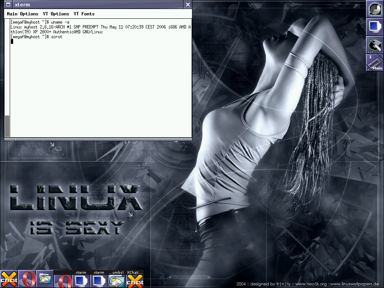Click the xterm vertical scrollbar thumb

click(7, 126)
